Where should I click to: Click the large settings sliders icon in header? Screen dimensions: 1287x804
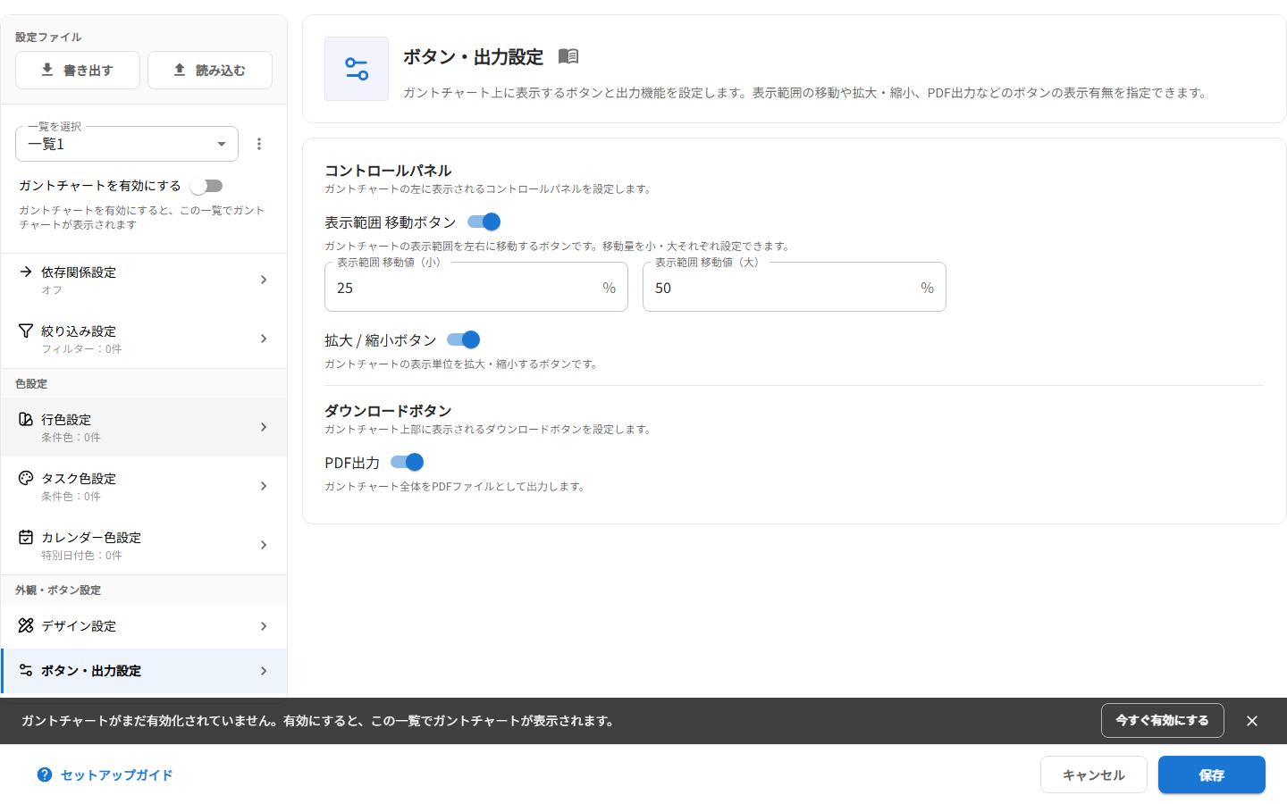[x=357, y=69]
